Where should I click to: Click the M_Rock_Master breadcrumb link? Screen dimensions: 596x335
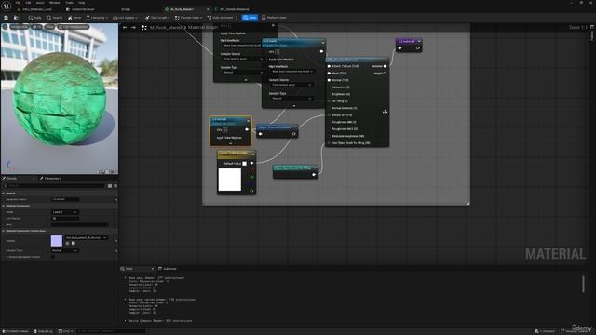166,27
